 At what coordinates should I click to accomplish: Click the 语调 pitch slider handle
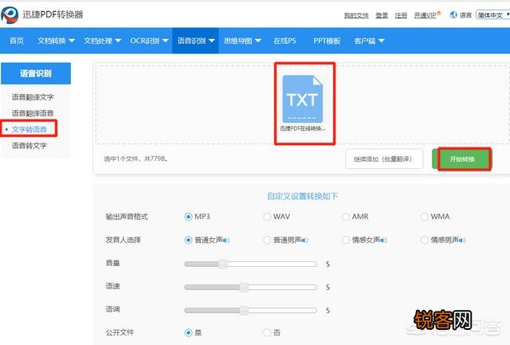pyautogui.click(x=244, y=310)
